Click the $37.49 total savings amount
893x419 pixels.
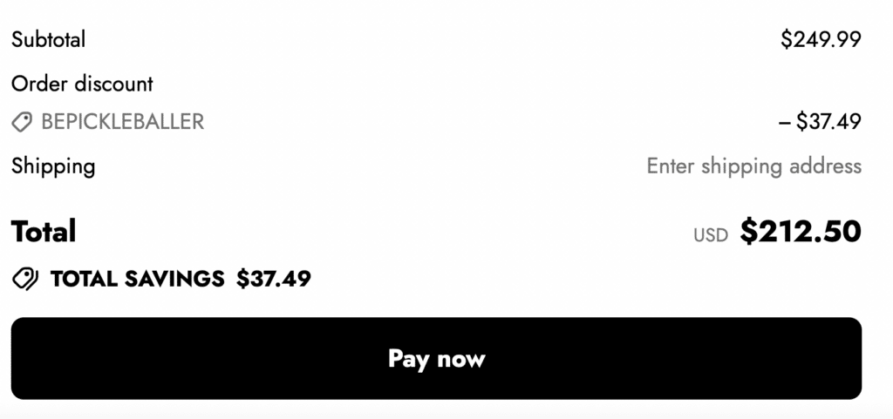(x=273, y=279)
